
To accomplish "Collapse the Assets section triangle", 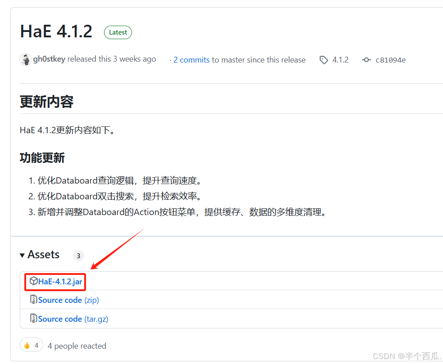I will [22, 255].
